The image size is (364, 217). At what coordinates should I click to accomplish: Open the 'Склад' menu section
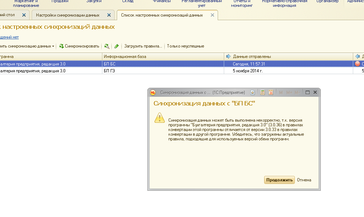128,1
